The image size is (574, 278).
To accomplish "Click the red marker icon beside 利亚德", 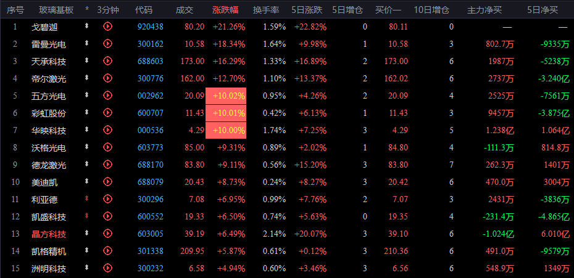I will coord(87,198).
